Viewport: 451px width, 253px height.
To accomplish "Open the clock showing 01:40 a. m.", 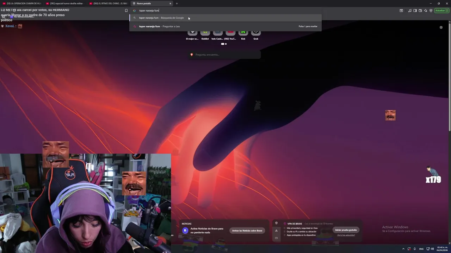I will pos(442,249).
